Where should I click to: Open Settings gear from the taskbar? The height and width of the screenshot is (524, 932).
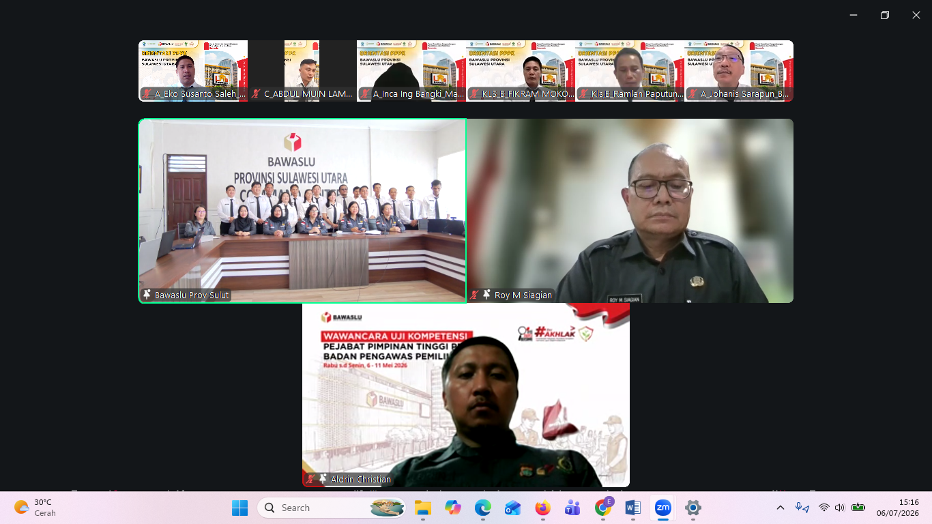[x=693, y=508]
